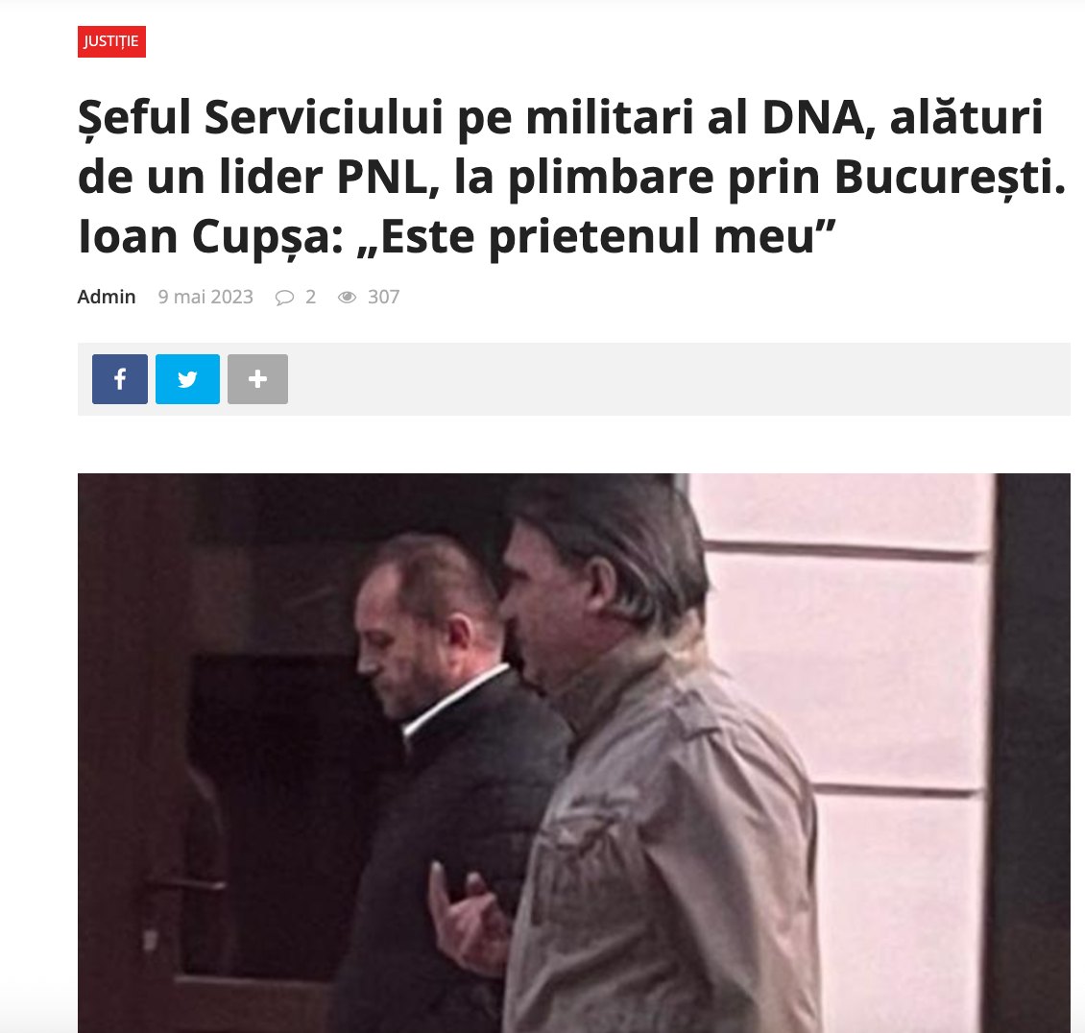The width and height of the screenshot is (1085, 1033).
Task: Click the 307 views counter
Action: pyautogui.click(x=383, y=297)
